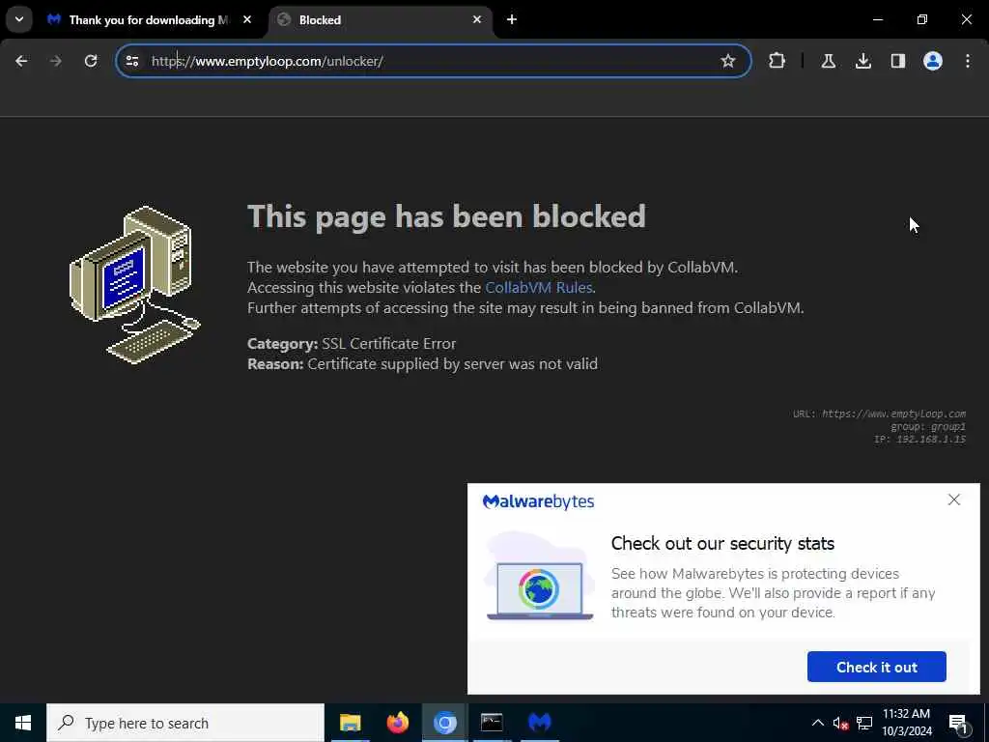Viewport: 989px width, 742px height.
Task: Open the notification center icon
Action: pos(958,724)
